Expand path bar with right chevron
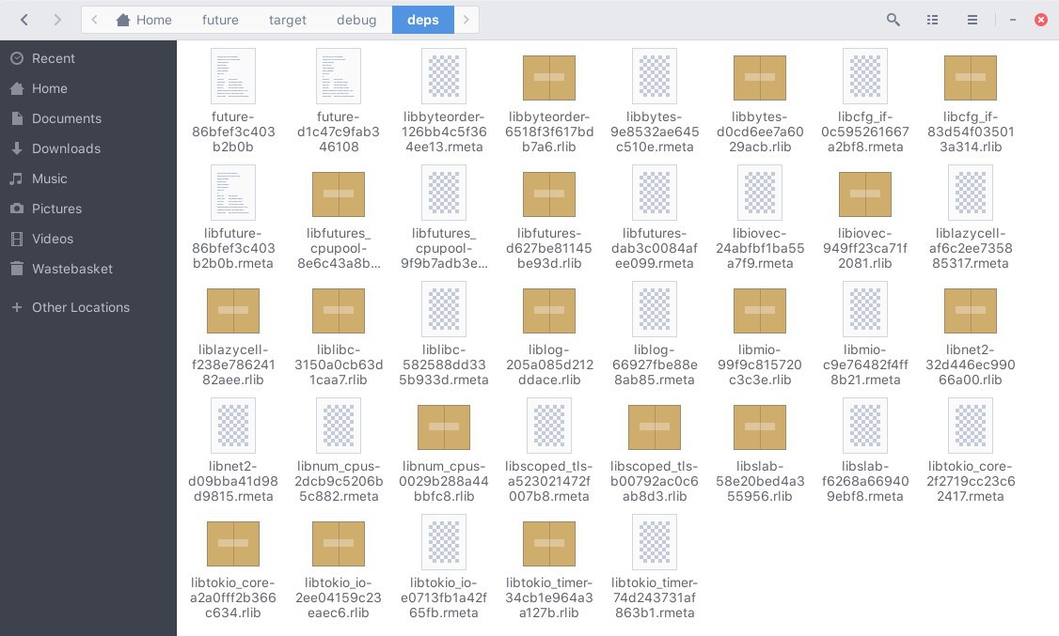The image size is (1059, 636). click(466, 20)
